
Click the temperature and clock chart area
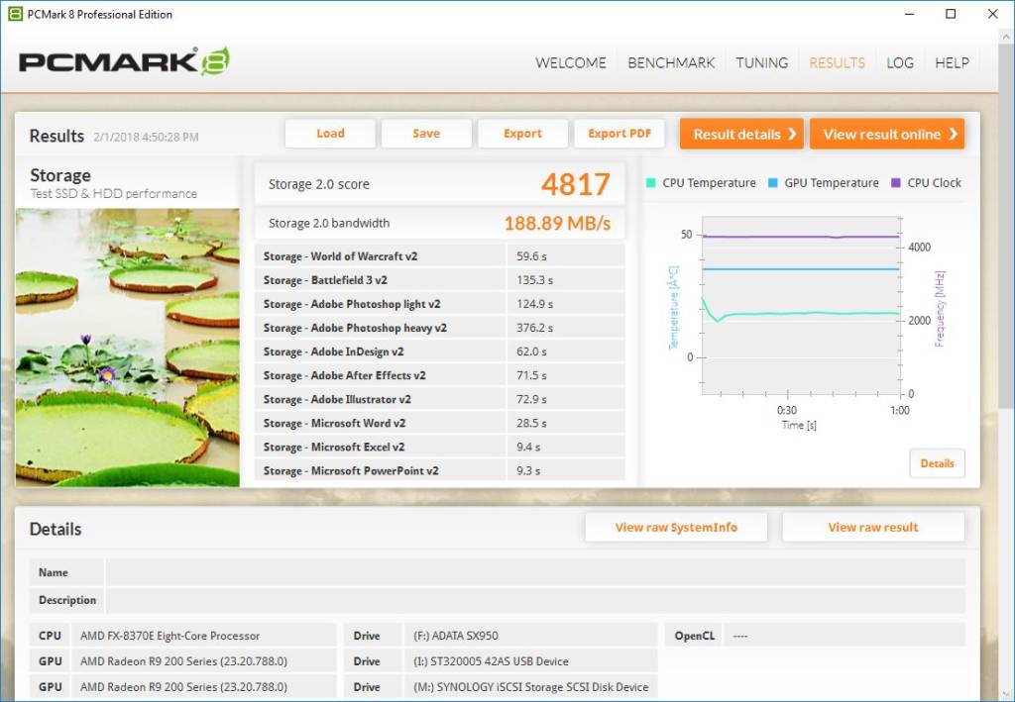click(801, 305)
